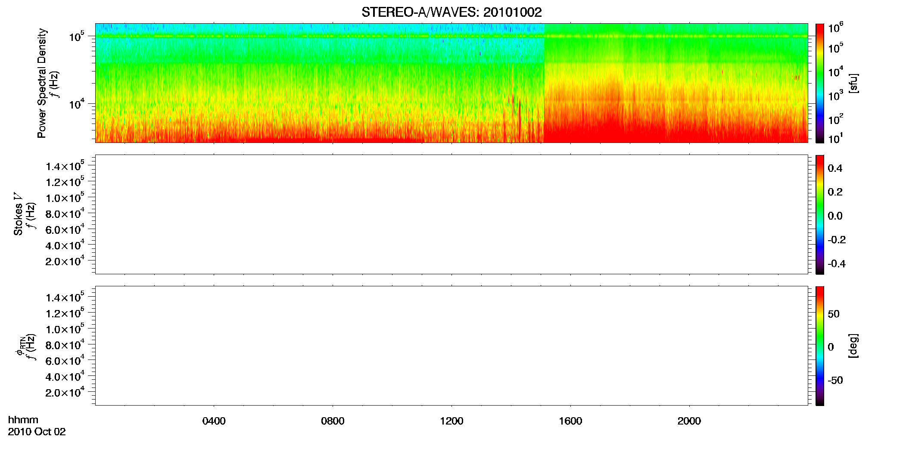Click the [deg] unit label

coord(853,346)
